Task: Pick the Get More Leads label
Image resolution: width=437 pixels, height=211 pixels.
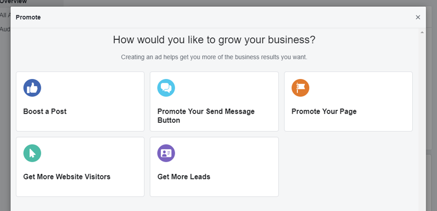Action: coord(184,177)
